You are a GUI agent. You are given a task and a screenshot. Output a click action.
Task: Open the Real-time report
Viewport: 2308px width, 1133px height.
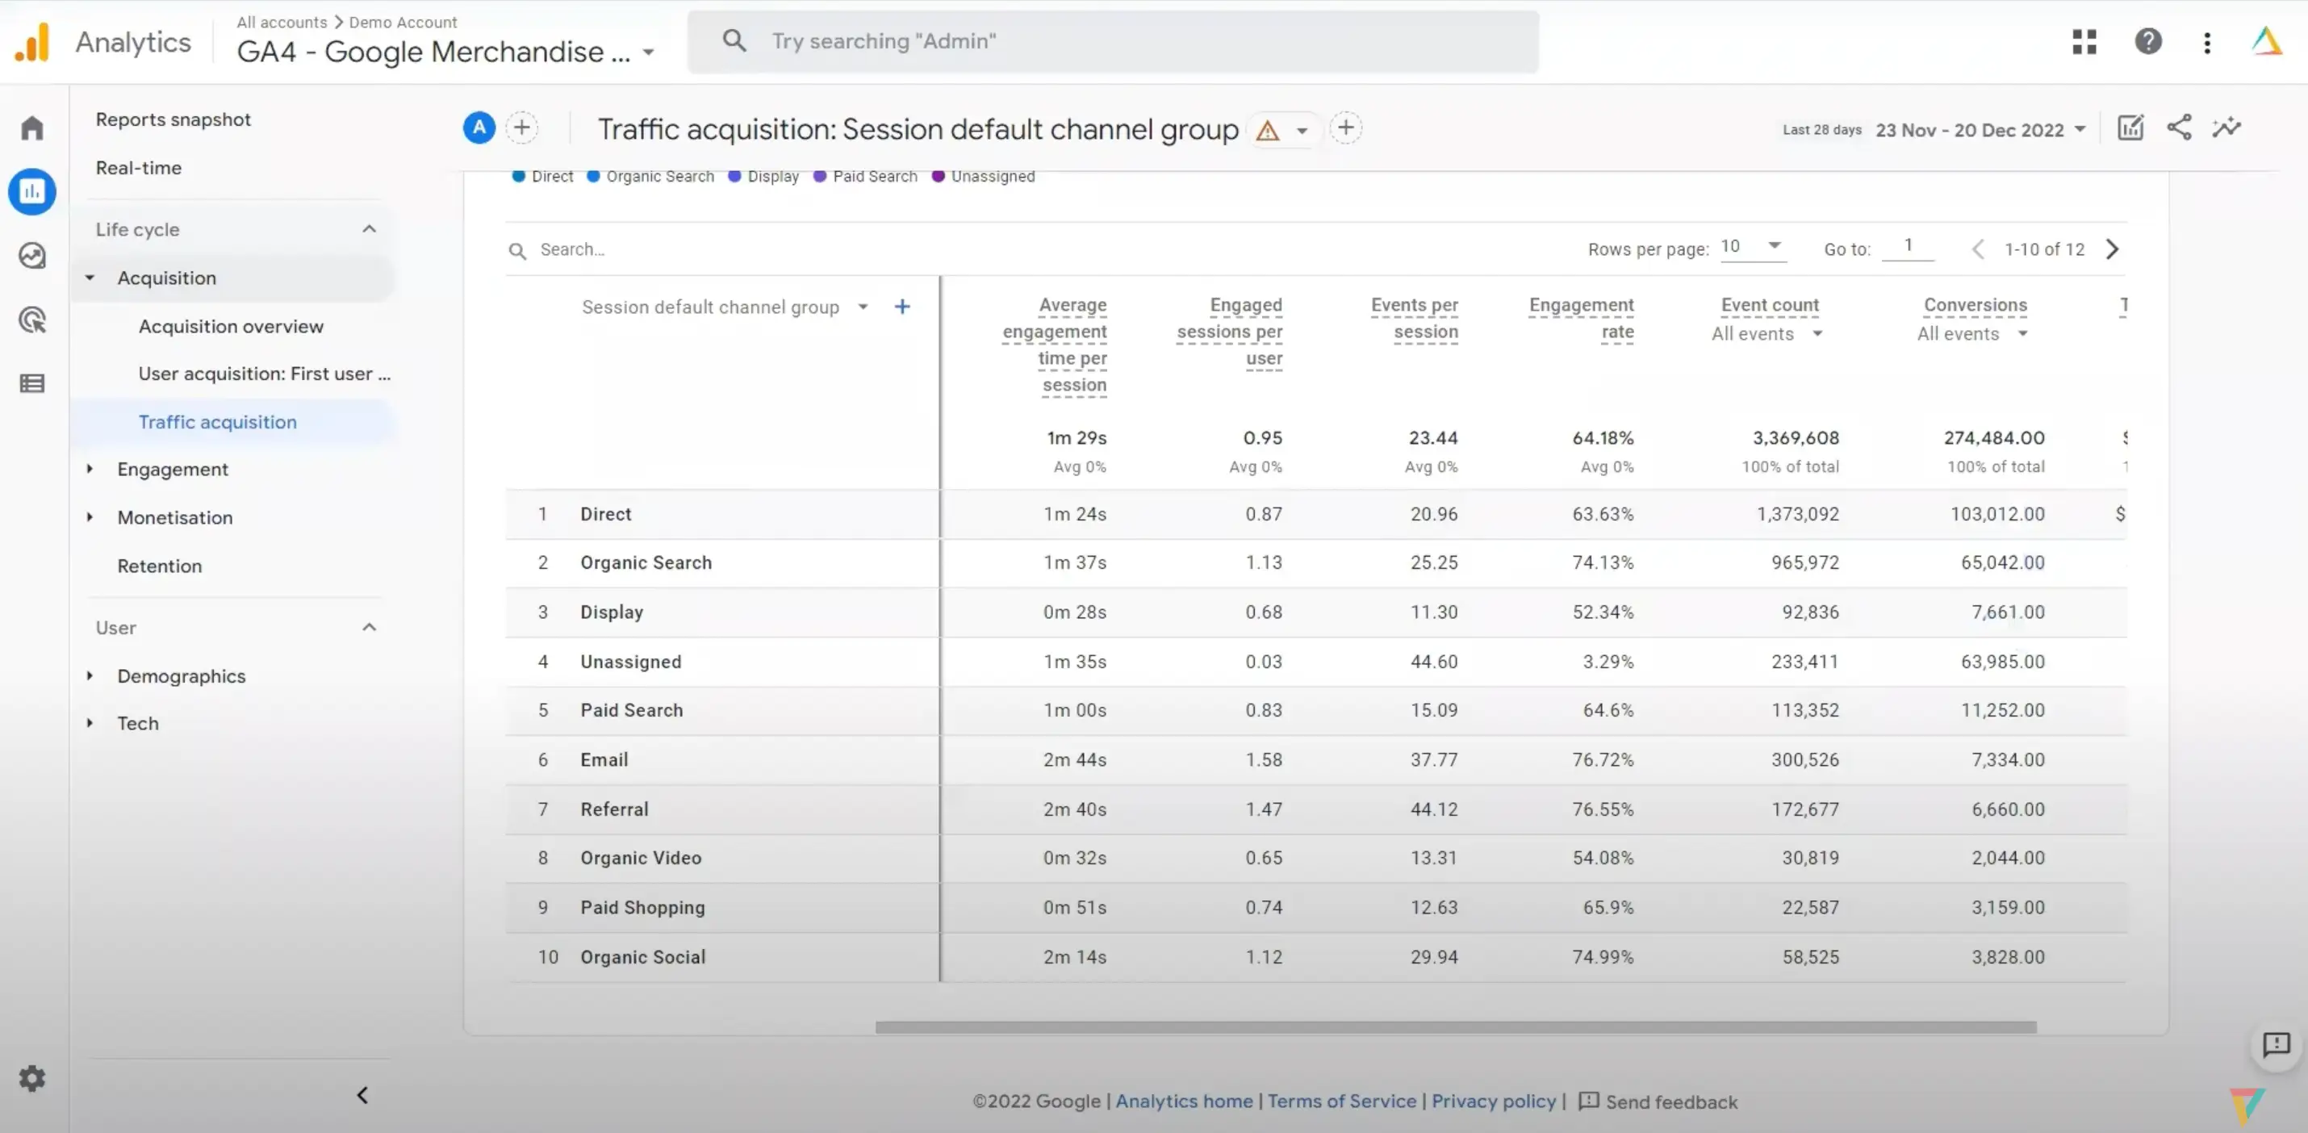(x=139, y=168)
